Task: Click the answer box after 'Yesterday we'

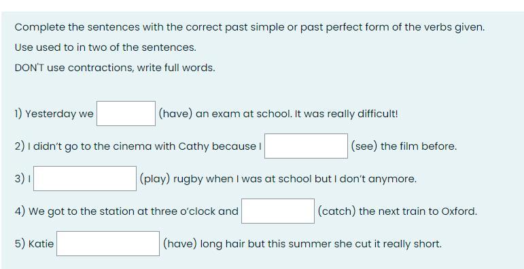Action: coord(126,114)
